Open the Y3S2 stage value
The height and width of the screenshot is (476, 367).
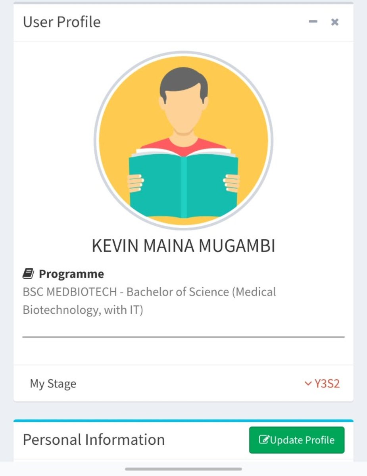click(327, 384)
